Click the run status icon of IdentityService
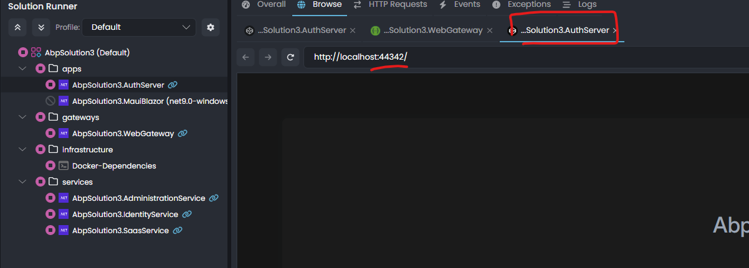Screen dimensions: 749x268 click(50, 214)
